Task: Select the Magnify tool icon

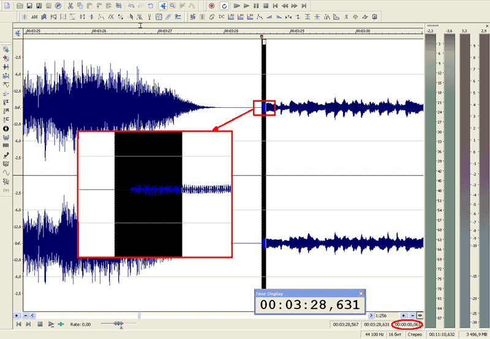Action: point(173,5)
